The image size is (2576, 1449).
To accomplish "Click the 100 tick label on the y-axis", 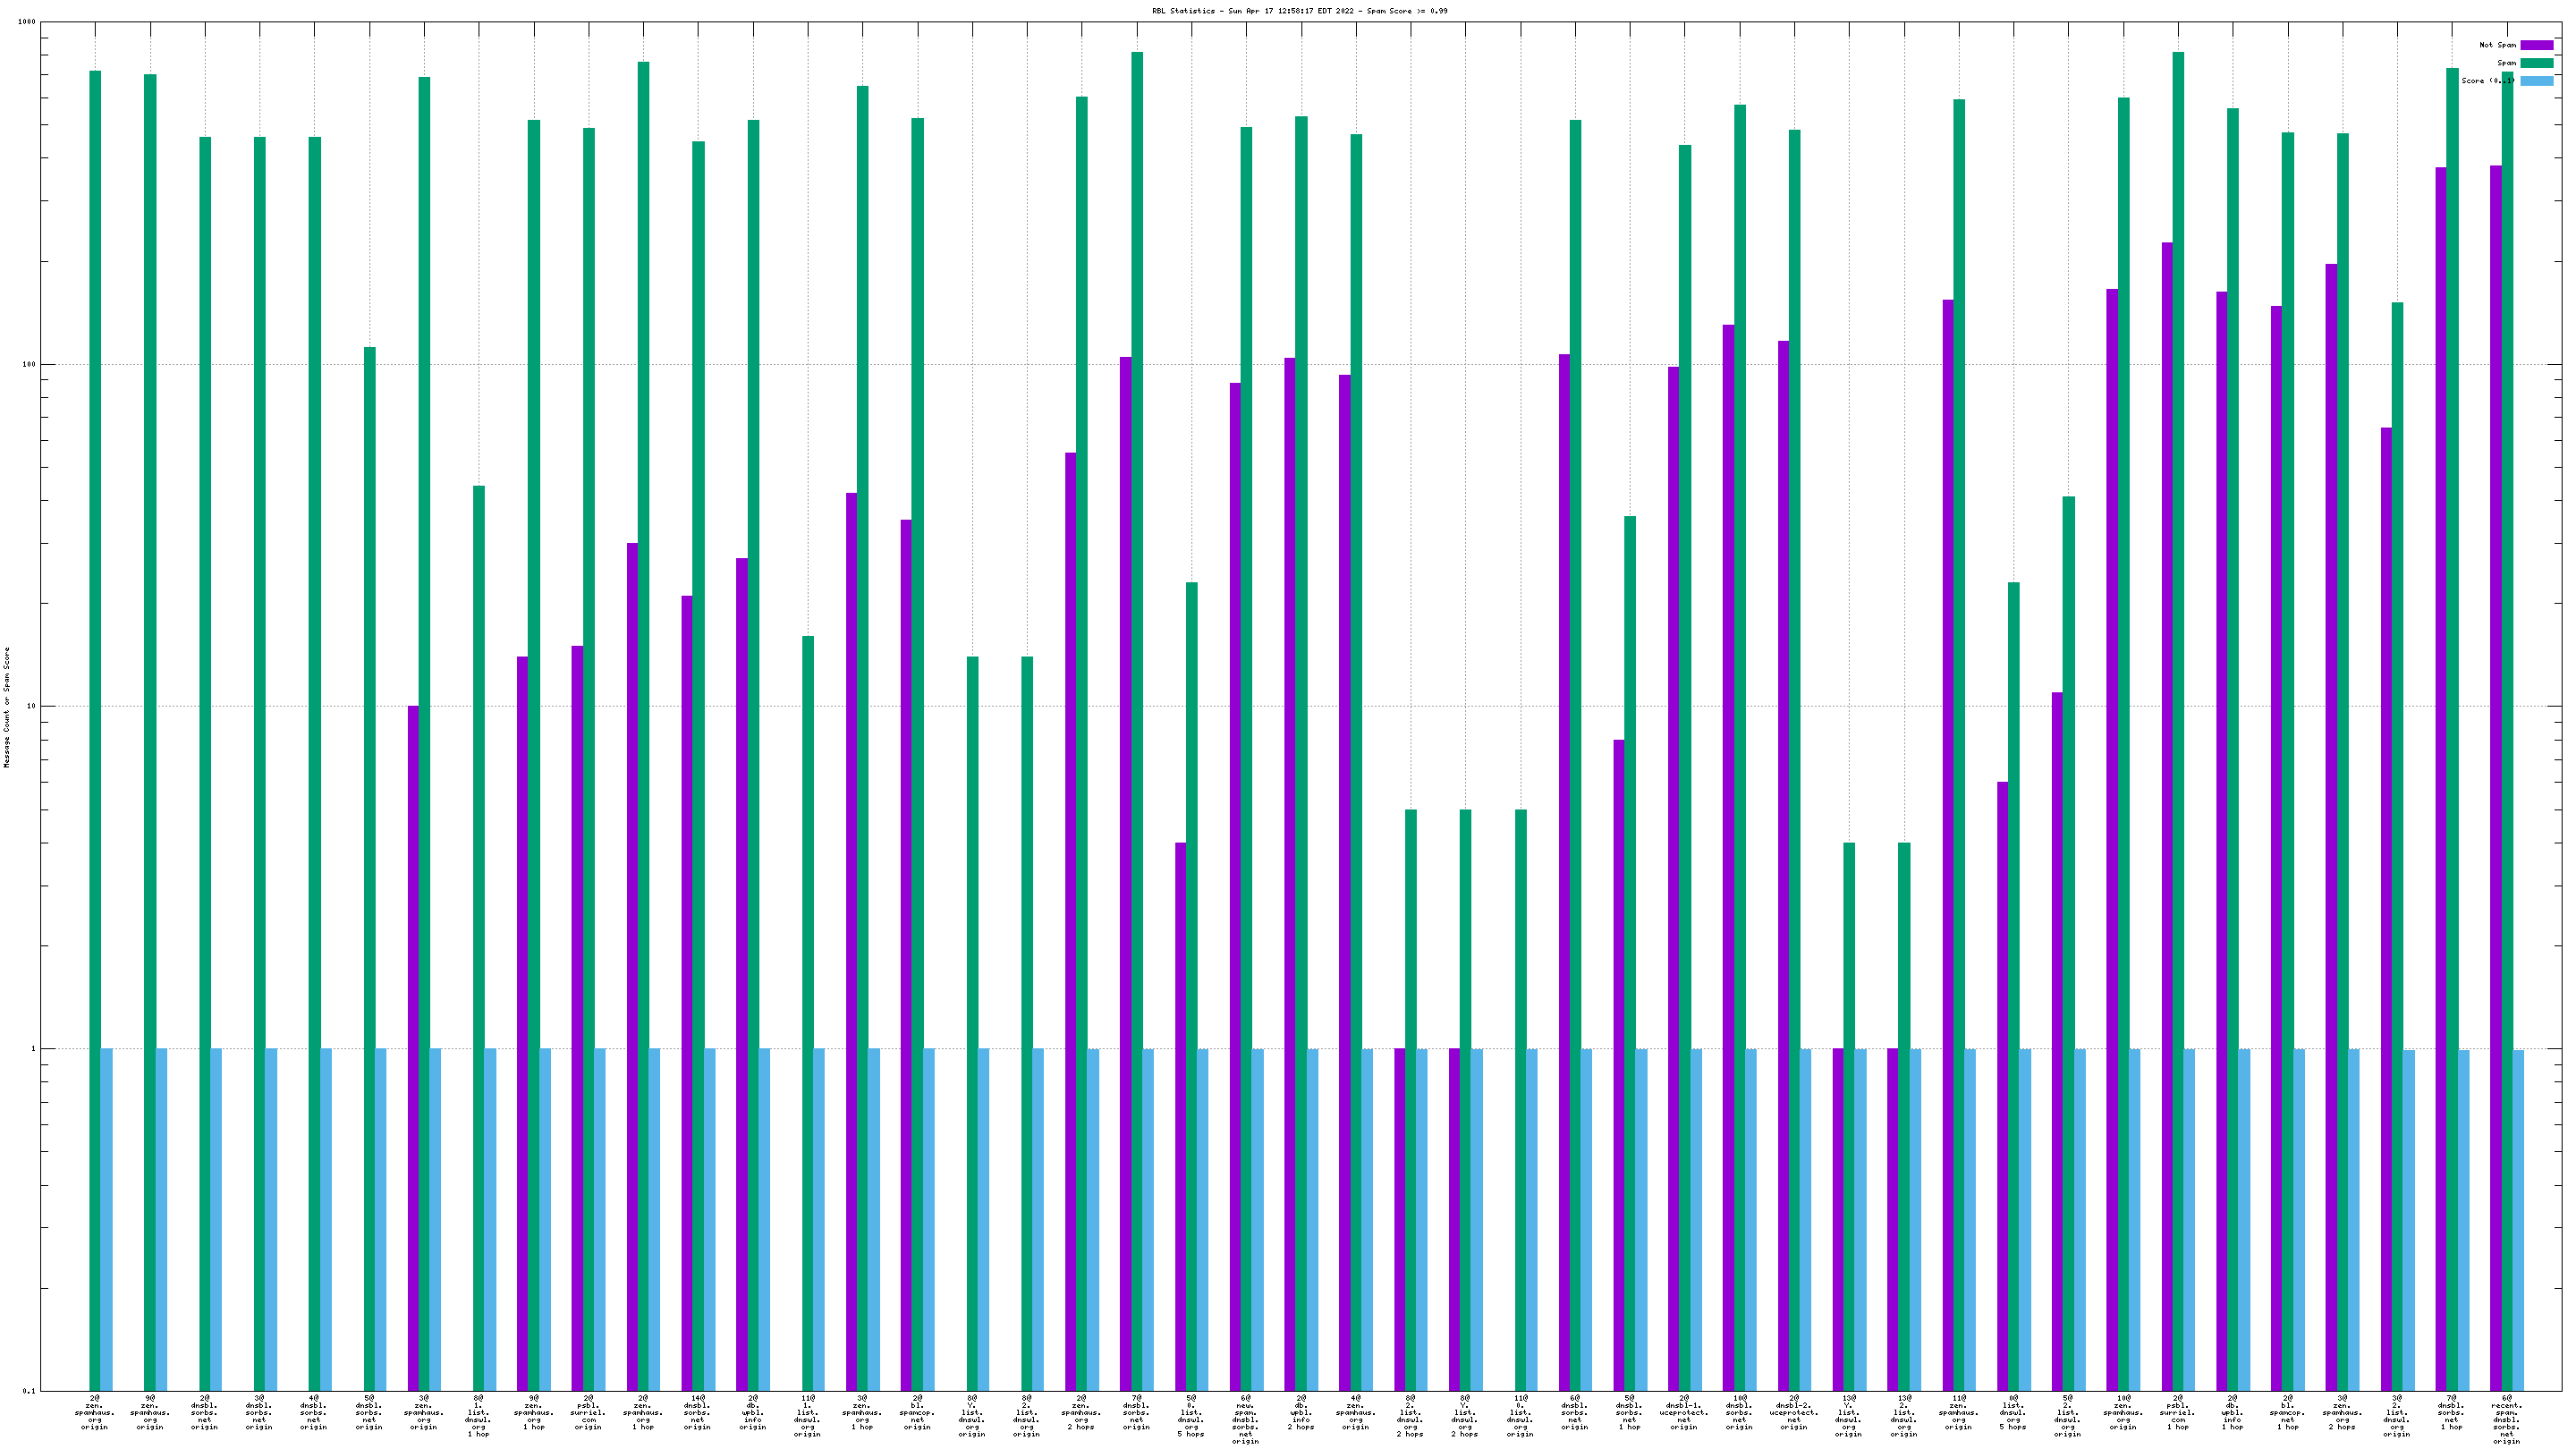I will pyautogui.click(x=29, y=364).
